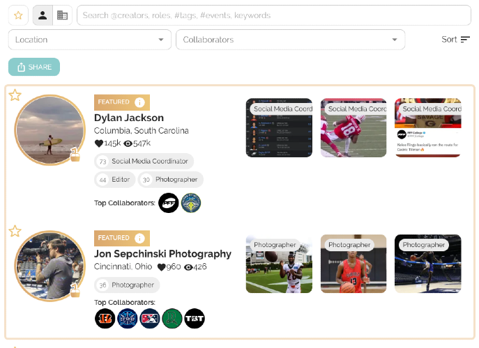
Task: Show info for Jon Sepchinski's FEATURED badge
Action: click(x=139, y=238)
